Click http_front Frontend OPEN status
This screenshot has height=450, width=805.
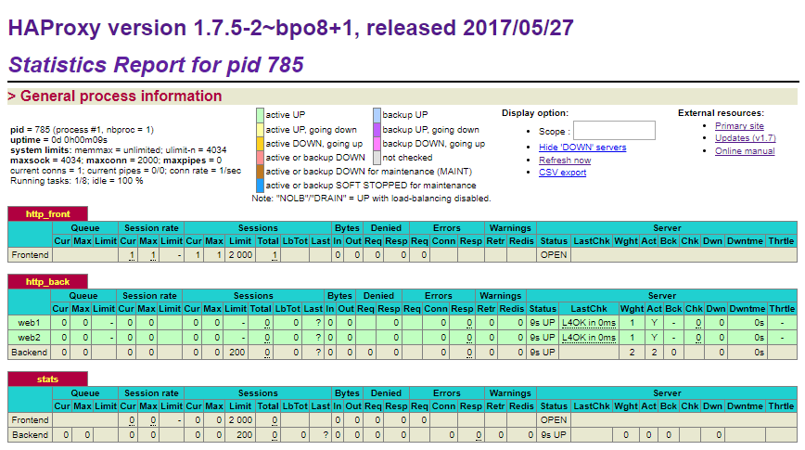(x=554, y=255)
